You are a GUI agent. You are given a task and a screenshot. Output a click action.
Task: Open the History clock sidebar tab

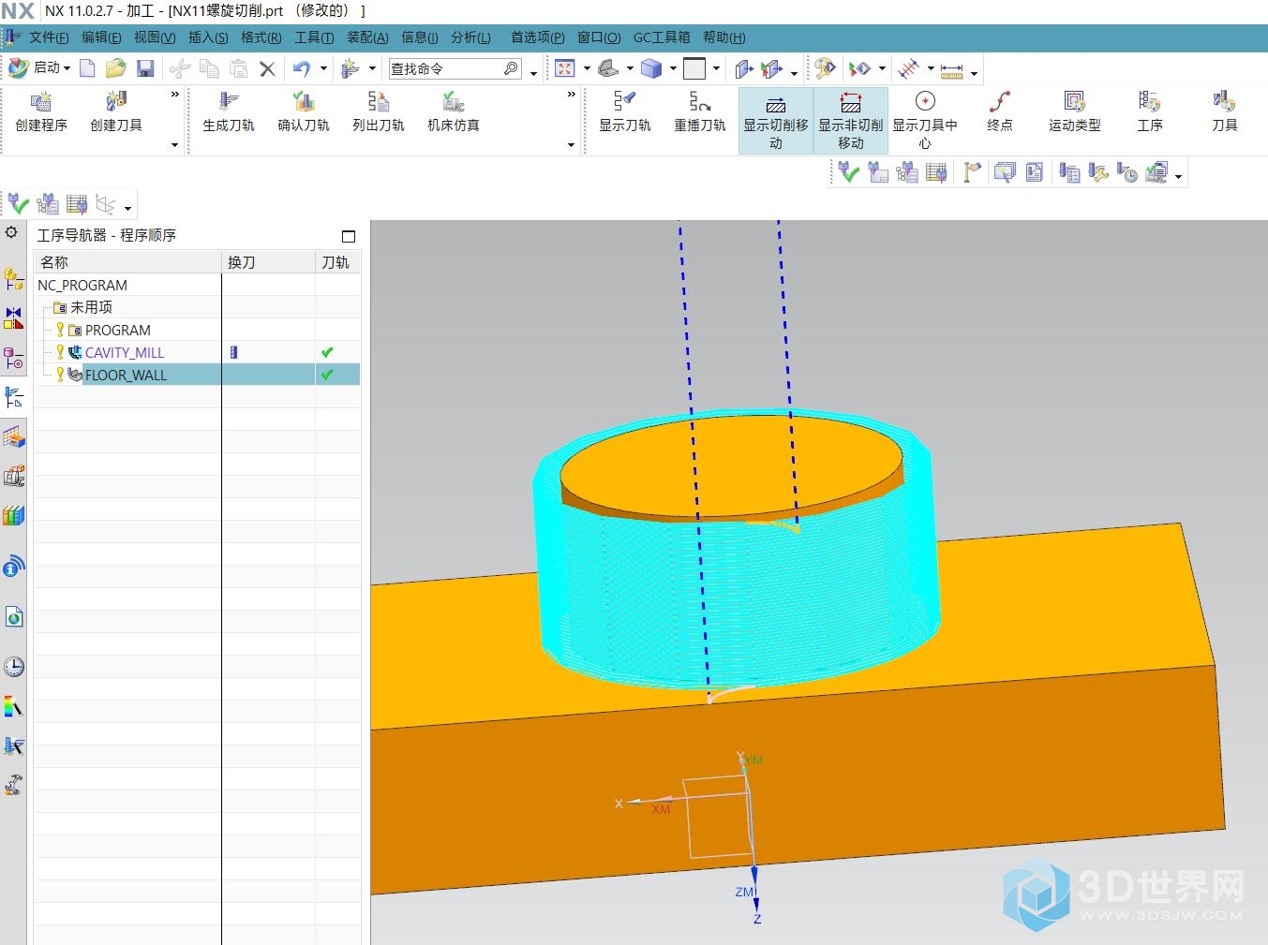(x=13, y=667)
